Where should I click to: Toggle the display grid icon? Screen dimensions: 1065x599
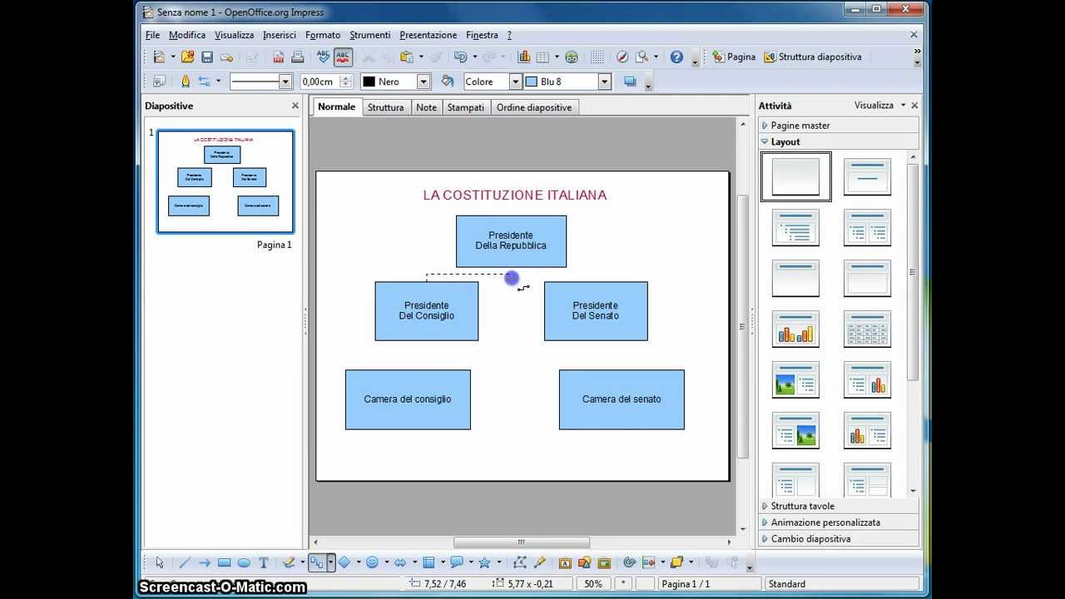597,57
